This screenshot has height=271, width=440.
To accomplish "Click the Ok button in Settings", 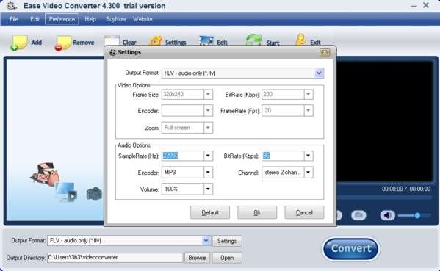I will click(257, 213).
